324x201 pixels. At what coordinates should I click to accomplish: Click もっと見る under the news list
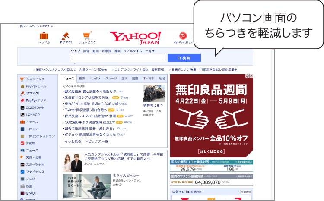click(73, 141)
